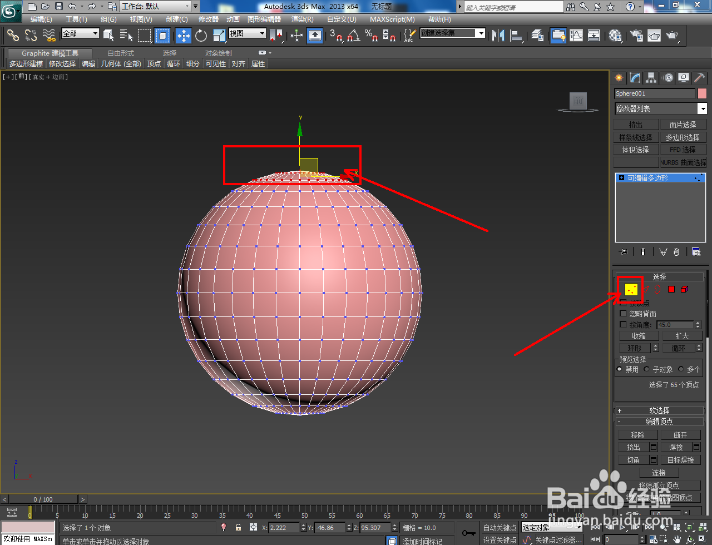Screen dimensions: 712x545
Task: Click the Bind to Space Warp icon
Action: 49,36
